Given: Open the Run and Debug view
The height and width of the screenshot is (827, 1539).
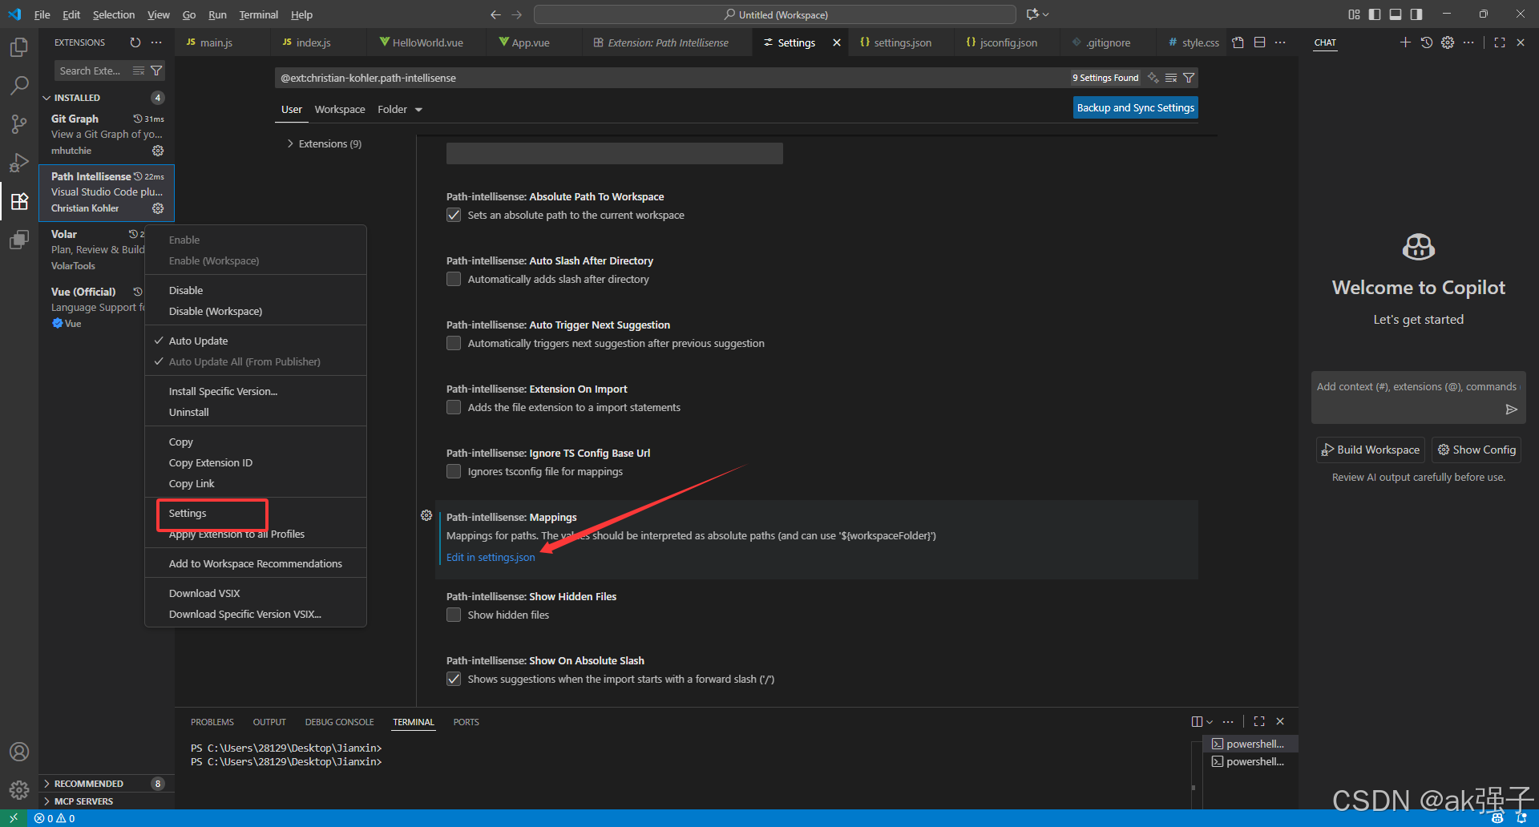Looking at the screenshot, I should pyautogui.click(x=18, y=162).
